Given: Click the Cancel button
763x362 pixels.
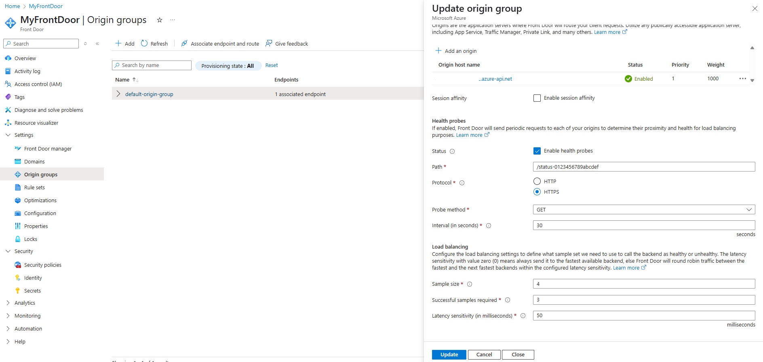Looking at the screenshot, I should click(x=484, y=354).
